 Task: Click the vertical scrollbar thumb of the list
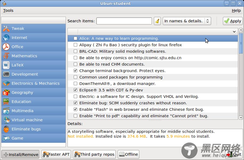pos(241,43)
